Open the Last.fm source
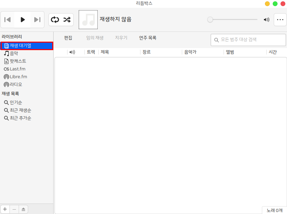287x214 pixels. tap(17, 69)
